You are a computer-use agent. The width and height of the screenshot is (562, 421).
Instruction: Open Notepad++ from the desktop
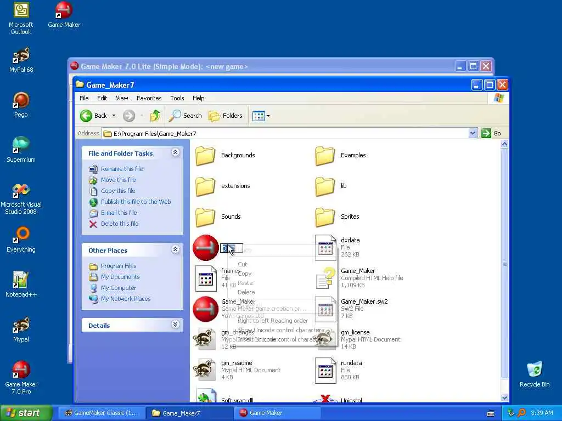(21, 285)
